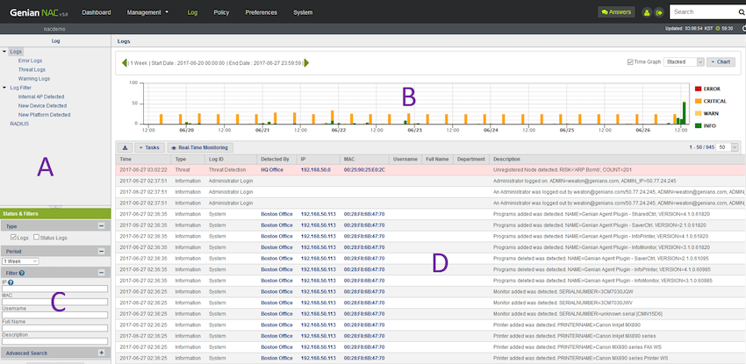Open Threat Logs in the sidebar

coord(31,69)
